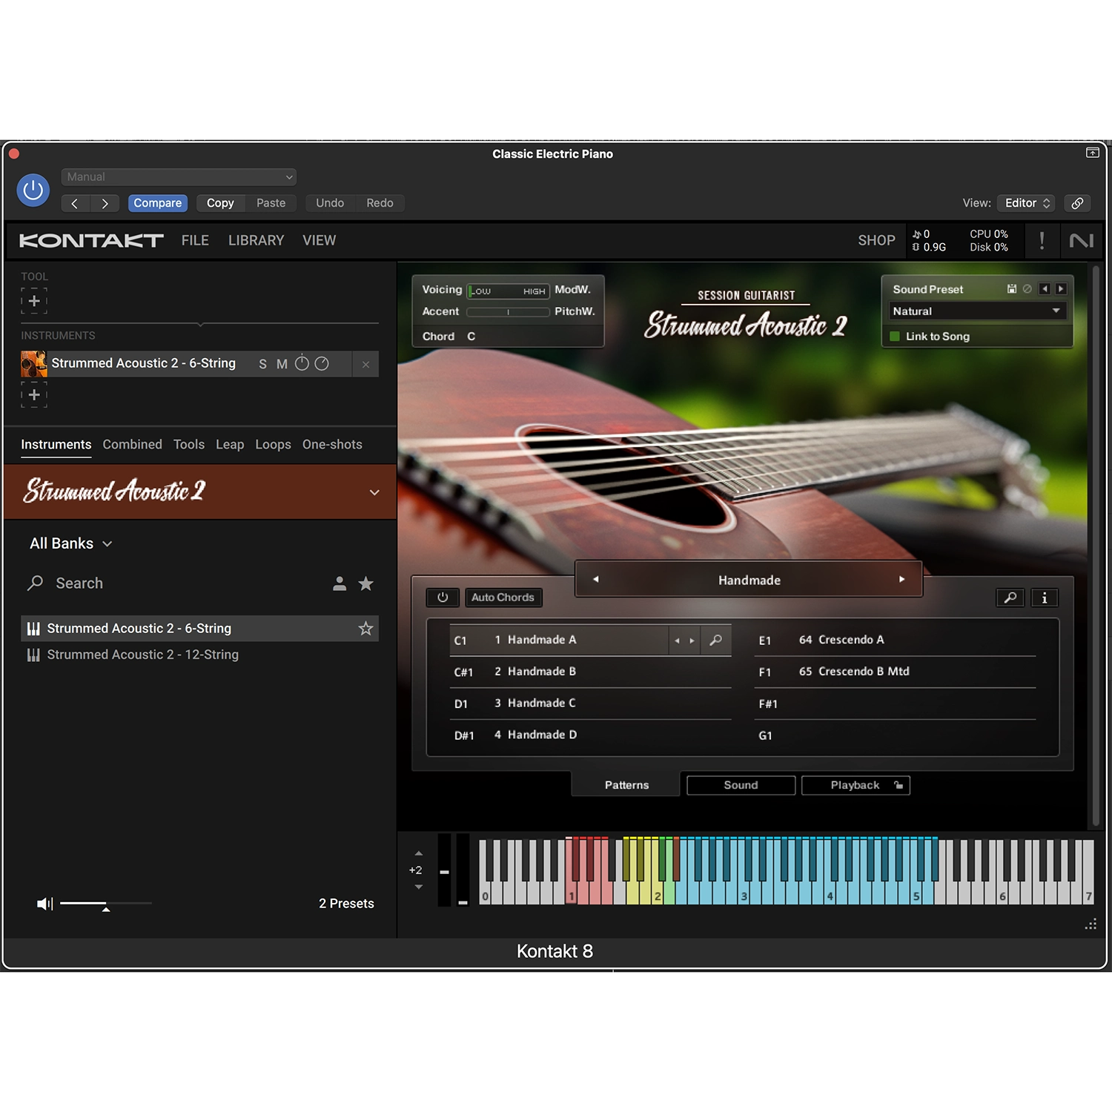This screenshot has width=1112, height=1112.
Task: Enable the Link to Song checkbox
Action: 895,337
